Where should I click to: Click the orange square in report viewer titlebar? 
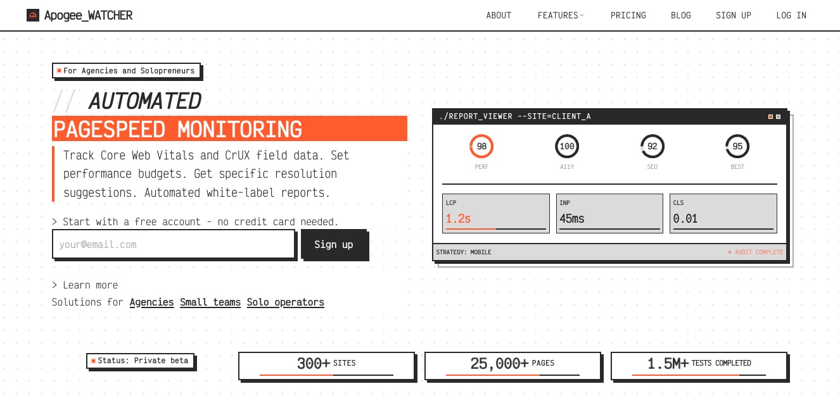(x=770, y=117)
